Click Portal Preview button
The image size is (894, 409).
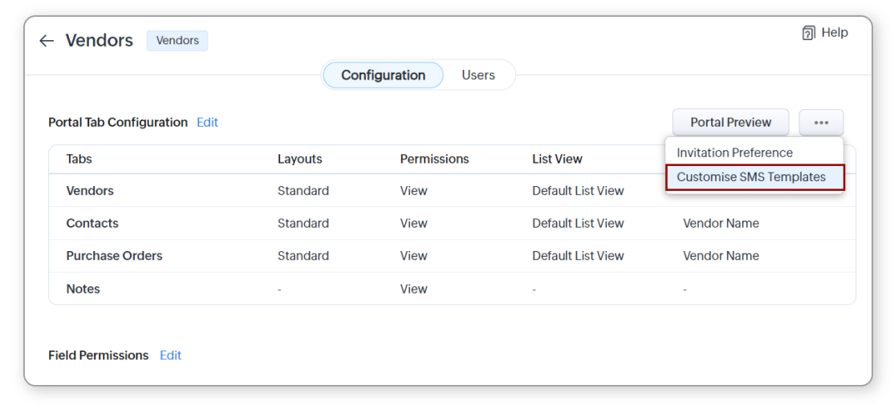[730, 123]
